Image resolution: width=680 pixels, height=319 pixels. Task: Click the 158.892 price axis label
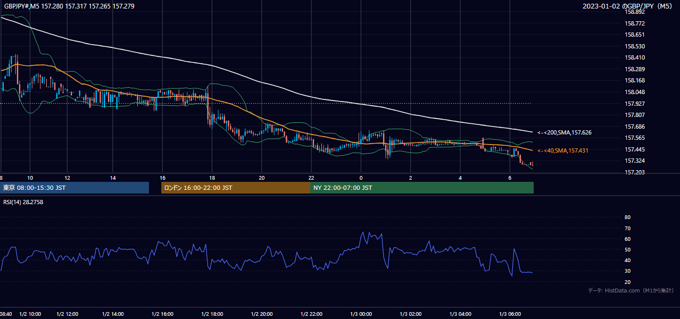635,12
